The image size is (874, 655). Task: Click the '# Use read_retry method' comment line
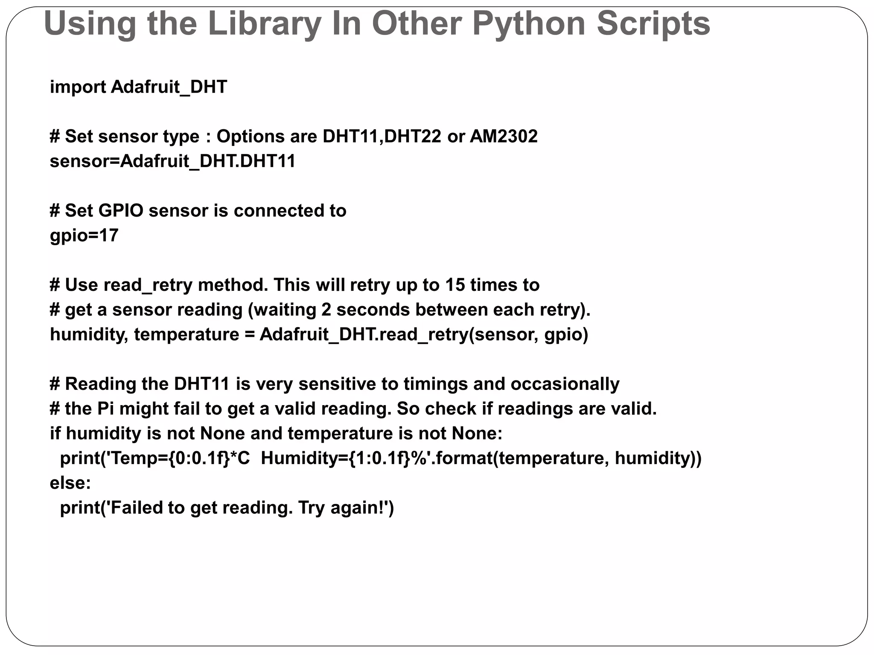294,285
